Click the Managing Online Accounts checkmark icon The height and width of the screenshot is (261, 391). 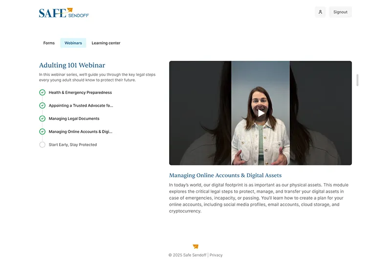[x=43, y=131]
